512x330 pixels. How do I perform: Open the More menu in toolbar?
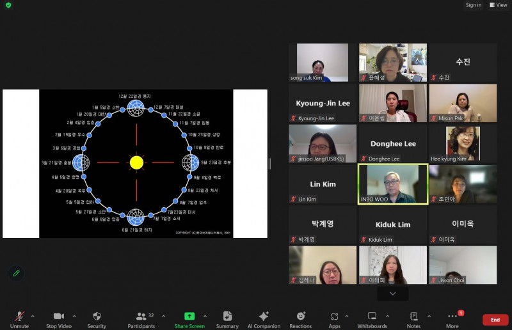[452, 319]
